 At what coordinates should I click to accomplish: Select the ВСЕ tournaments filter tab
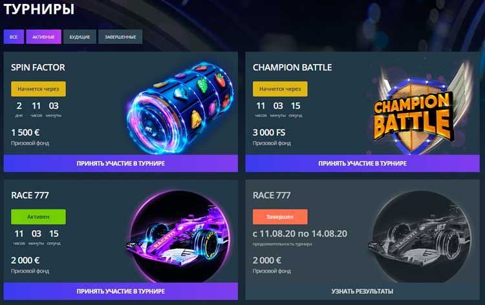pyautogui.click(x=14, y=37)
